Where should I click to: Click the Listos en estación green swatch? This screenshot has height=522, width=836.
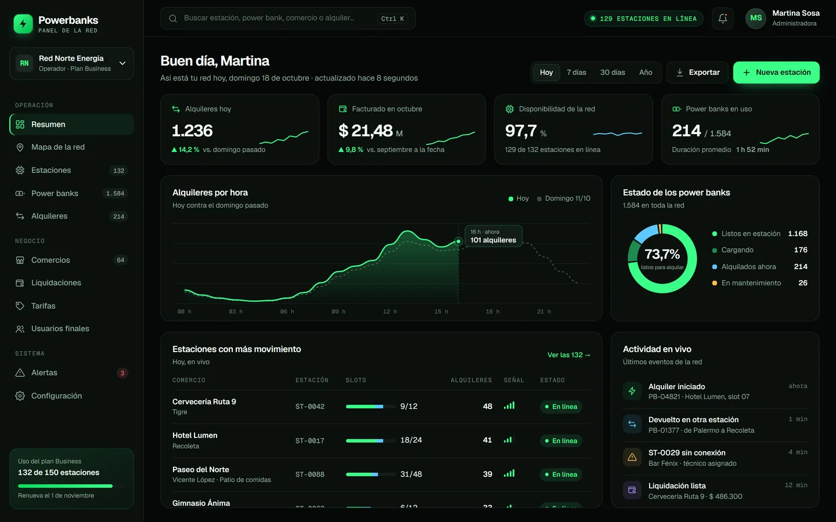pos(715,234)
